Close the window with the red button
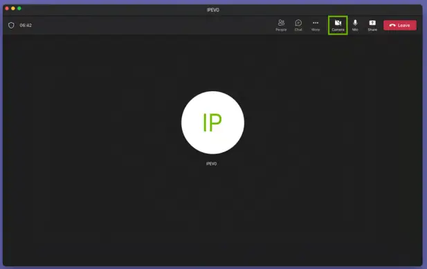The width and height of the screenshot is (427, 269). click(7, 8)
